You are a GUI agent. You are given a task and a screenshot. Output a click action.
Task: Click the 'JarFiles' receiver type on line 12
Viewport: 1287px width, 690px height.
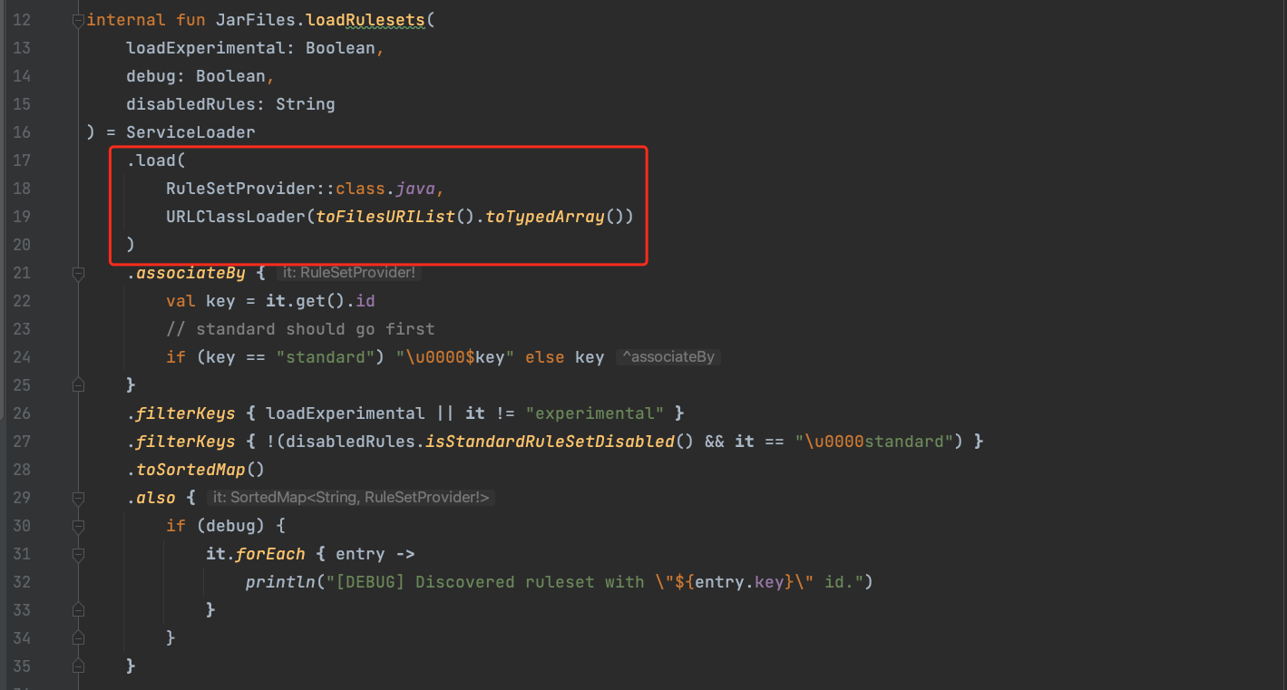[256, 20]
